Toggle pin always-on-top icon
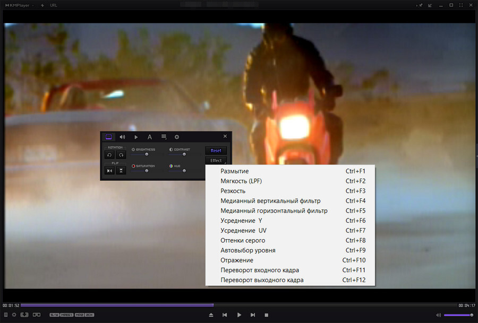Viewport: 478px width, 323px height. click(420, 5)
